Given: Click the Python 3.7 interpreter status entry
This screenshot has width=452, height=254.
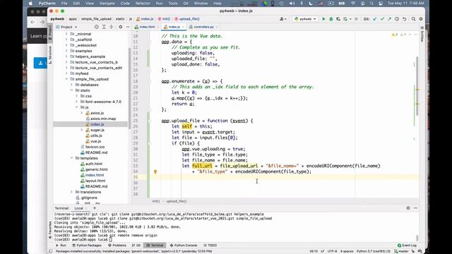Looking at the screenshot, I should coord(374,251).
